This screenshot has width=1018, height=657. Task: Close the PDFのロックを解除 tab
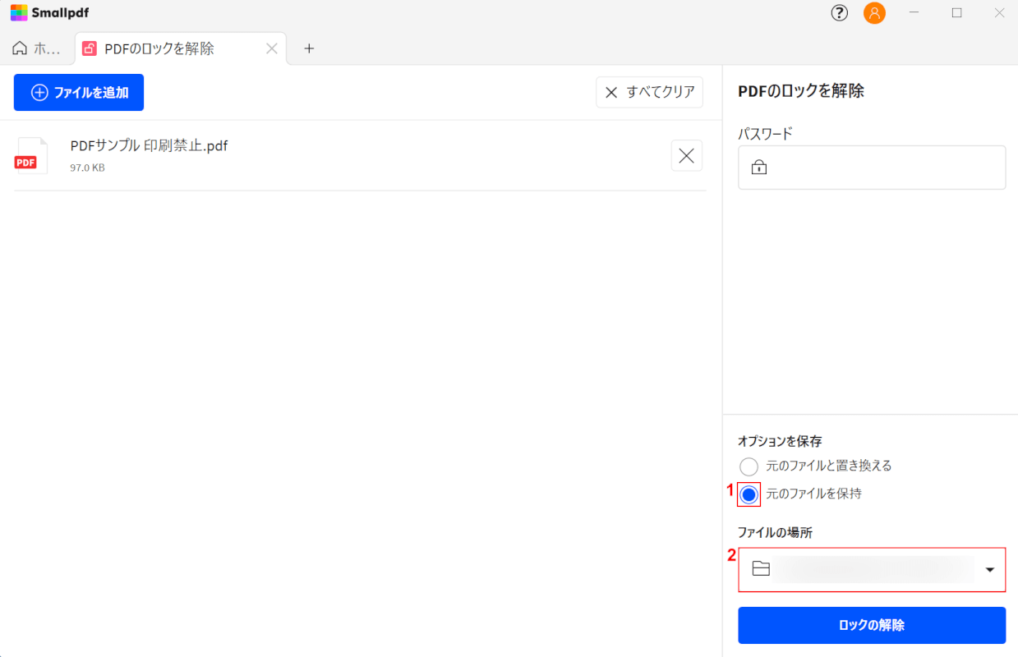(272, 48)
